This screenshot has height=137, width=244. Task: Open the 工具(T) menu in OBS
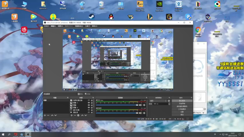point(88,26)
